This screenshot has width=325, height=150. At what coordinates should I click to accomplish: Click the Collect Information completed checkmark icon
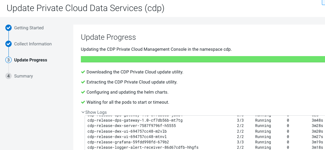(x=8, y=44)
